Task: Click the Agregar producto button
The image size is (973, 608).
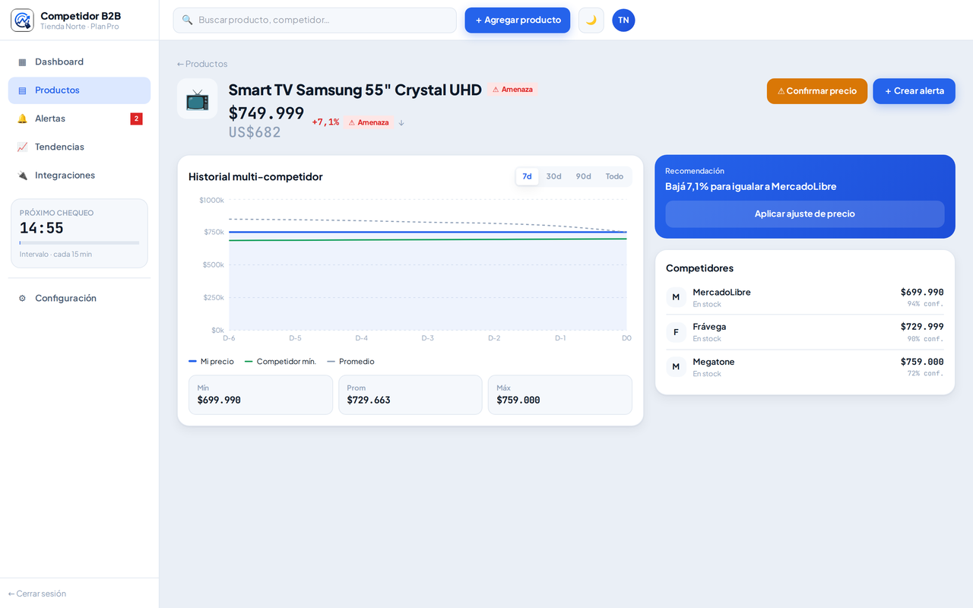Action: 518,20
